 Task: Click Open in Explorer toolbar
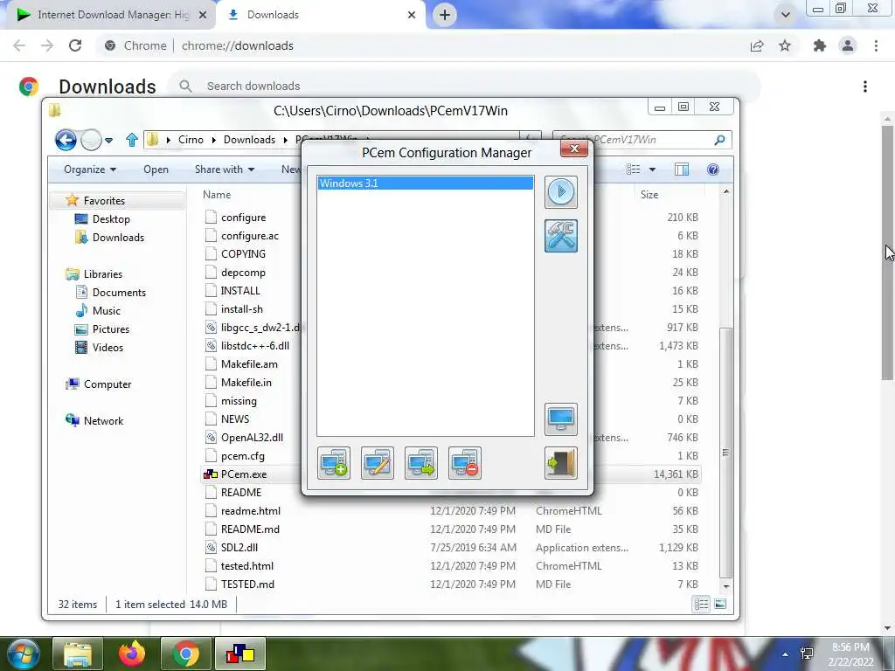pyautogui.click(x=156, y=169)
